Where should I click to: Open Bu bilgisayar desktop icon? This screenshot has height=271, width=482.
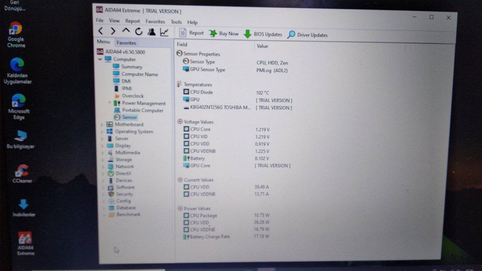point(20,140)
